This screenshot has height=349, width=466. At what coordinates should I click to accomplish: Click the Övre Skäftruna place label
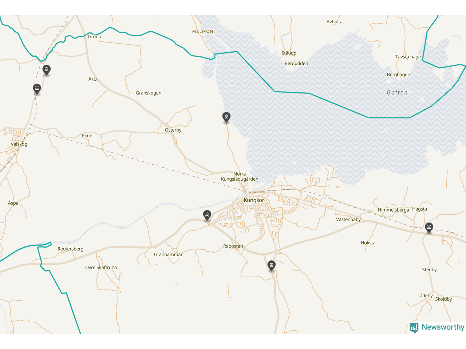coord(101,267)
